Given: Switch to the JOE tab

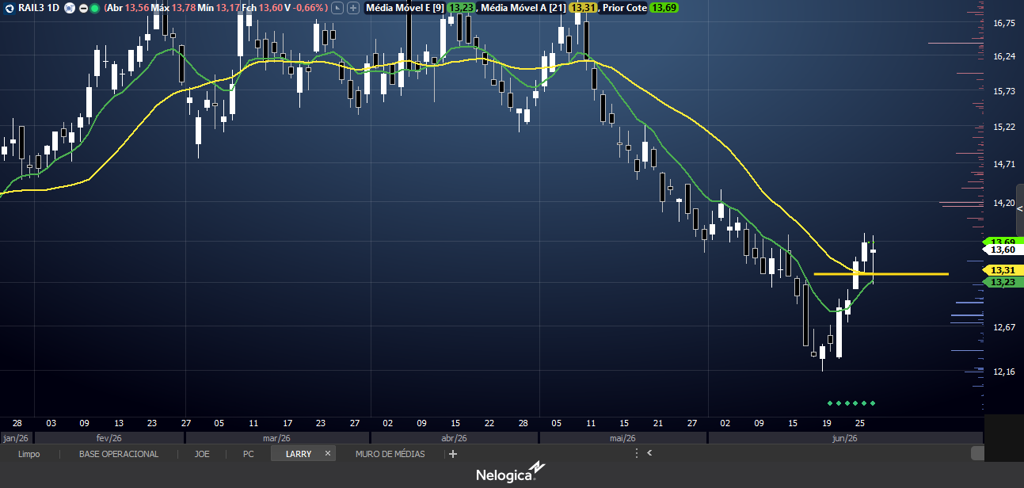Looking at the screenshot, I should pos(202,454).
